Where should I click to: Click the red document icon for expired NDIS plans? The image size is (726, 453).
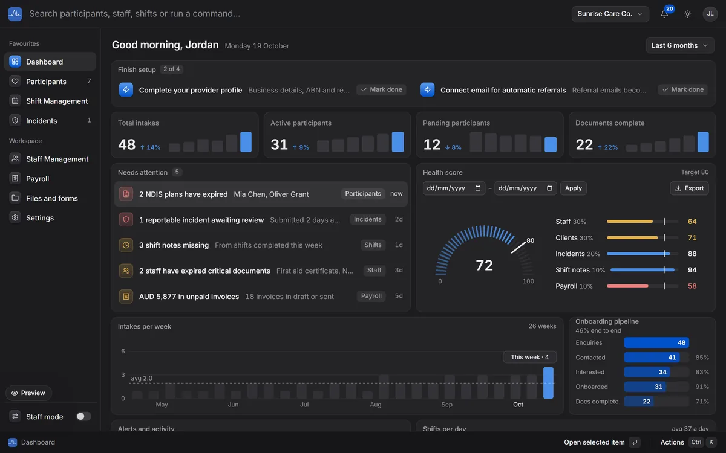[126, 194]
